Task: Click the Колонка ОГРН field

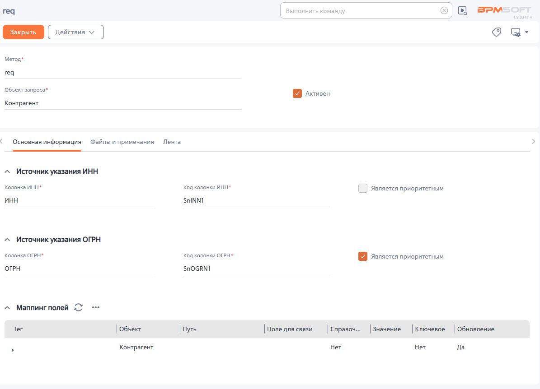Action: coord(79,268)
